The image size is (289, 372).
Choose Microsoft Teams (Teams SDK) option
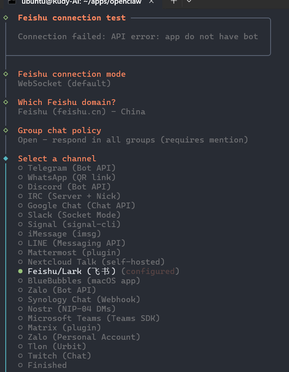point(93,318)
